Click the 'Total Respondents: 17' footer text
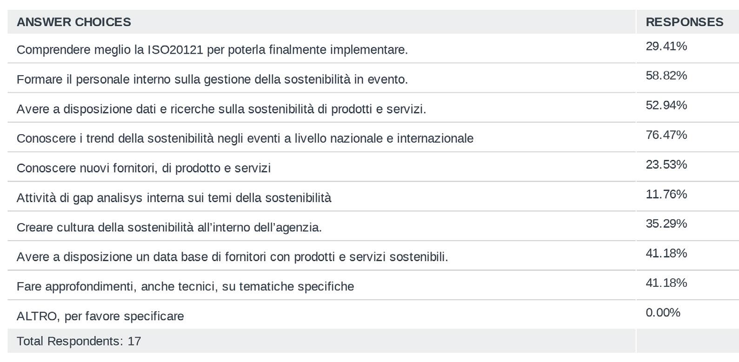 79,342
